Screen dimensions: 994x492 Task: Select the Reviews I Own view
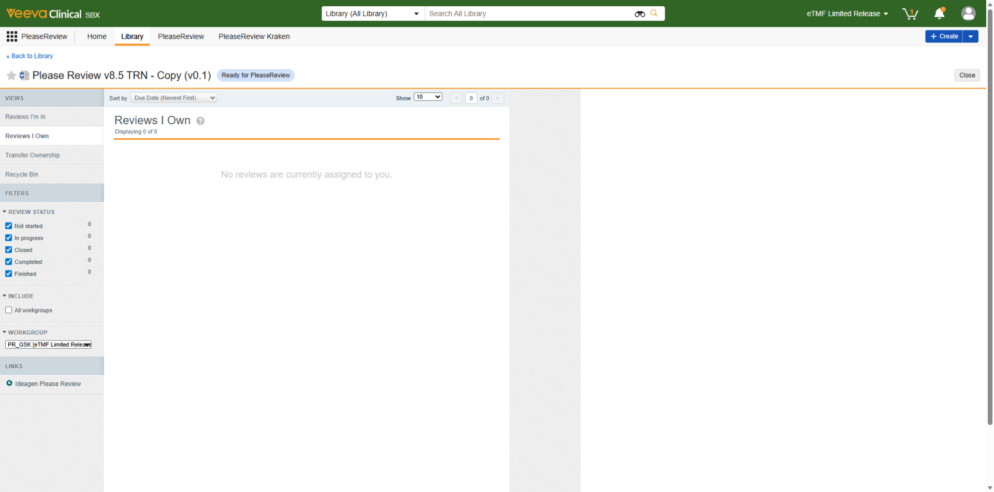52,136
